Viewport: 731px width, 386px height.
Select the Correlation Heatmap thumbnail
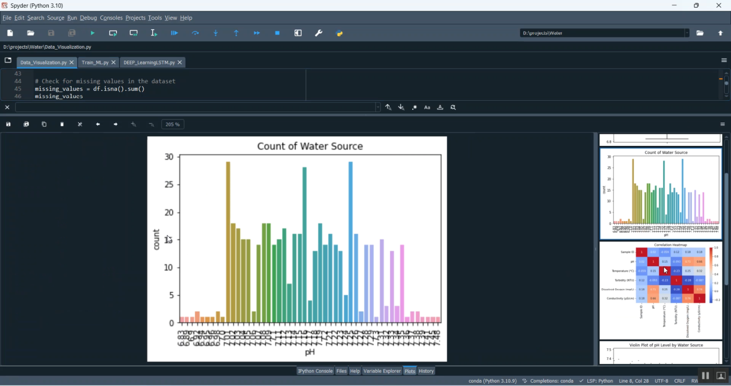[x=660, y=290]
